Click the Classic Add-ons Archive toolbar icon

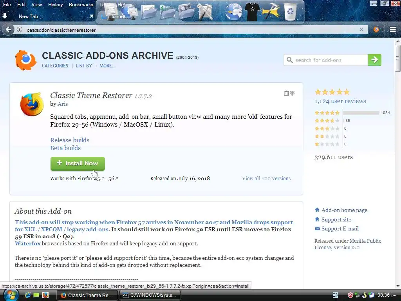(376, 29)
